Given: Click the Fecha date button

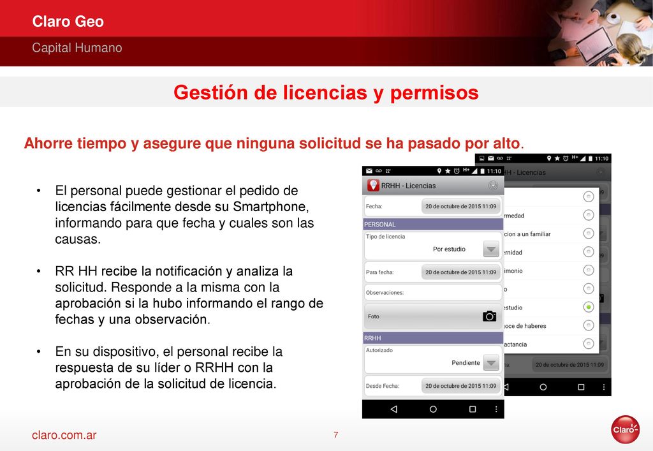Looking at the screenshot, I should 460,206.
